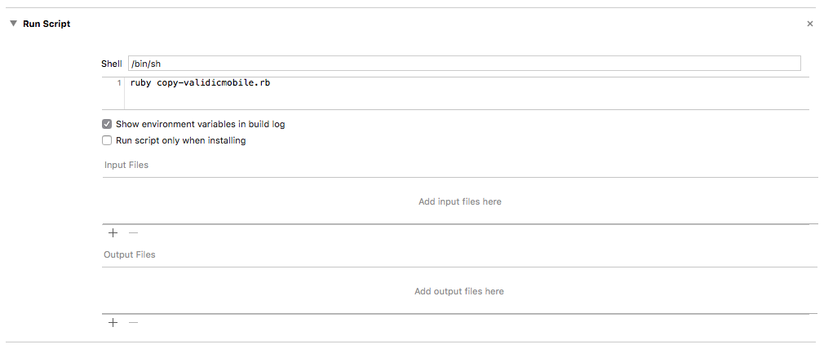Screen dimensions: 824x358
Task: Click the Input Files section header
Action: [126, 165]
